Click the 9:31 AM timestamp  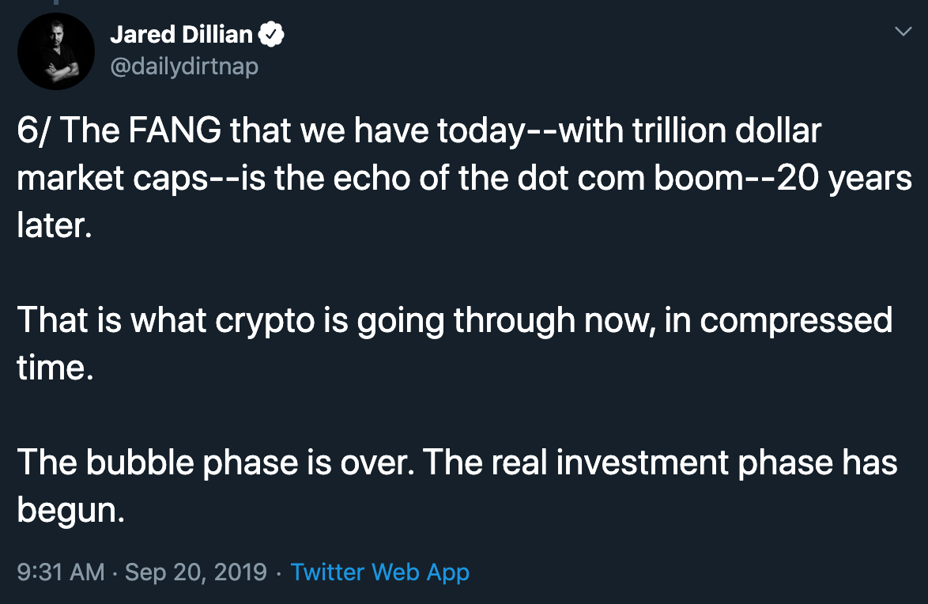point(60,572)
